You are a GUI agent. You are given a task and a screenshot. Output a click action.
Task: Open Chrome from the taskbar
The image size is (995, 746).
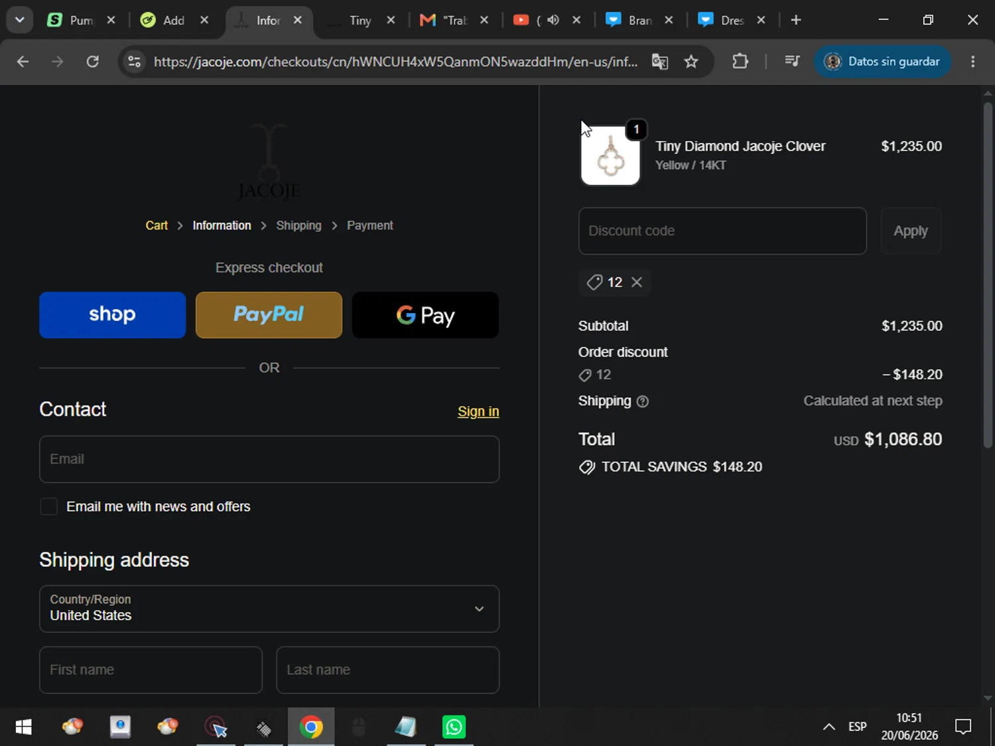(311, 727)
